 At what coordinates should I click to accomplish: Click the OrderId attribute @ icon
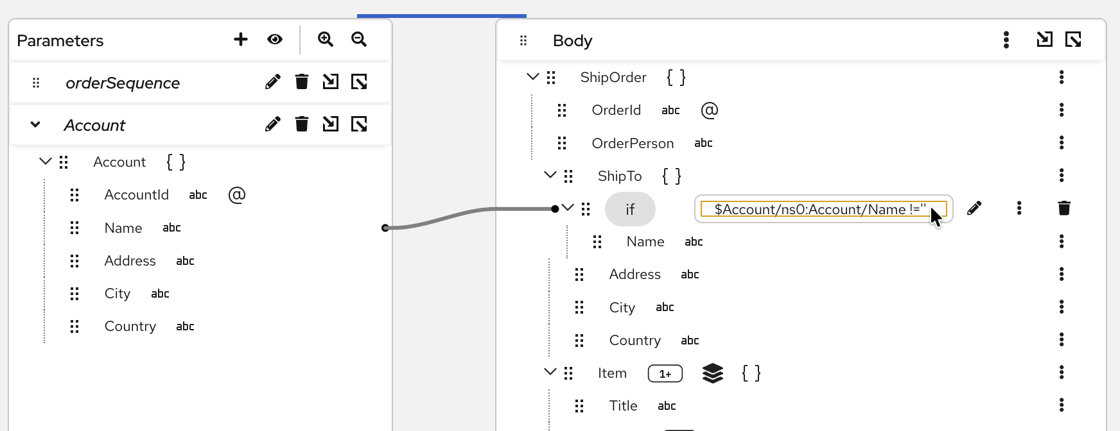point(709,110)
